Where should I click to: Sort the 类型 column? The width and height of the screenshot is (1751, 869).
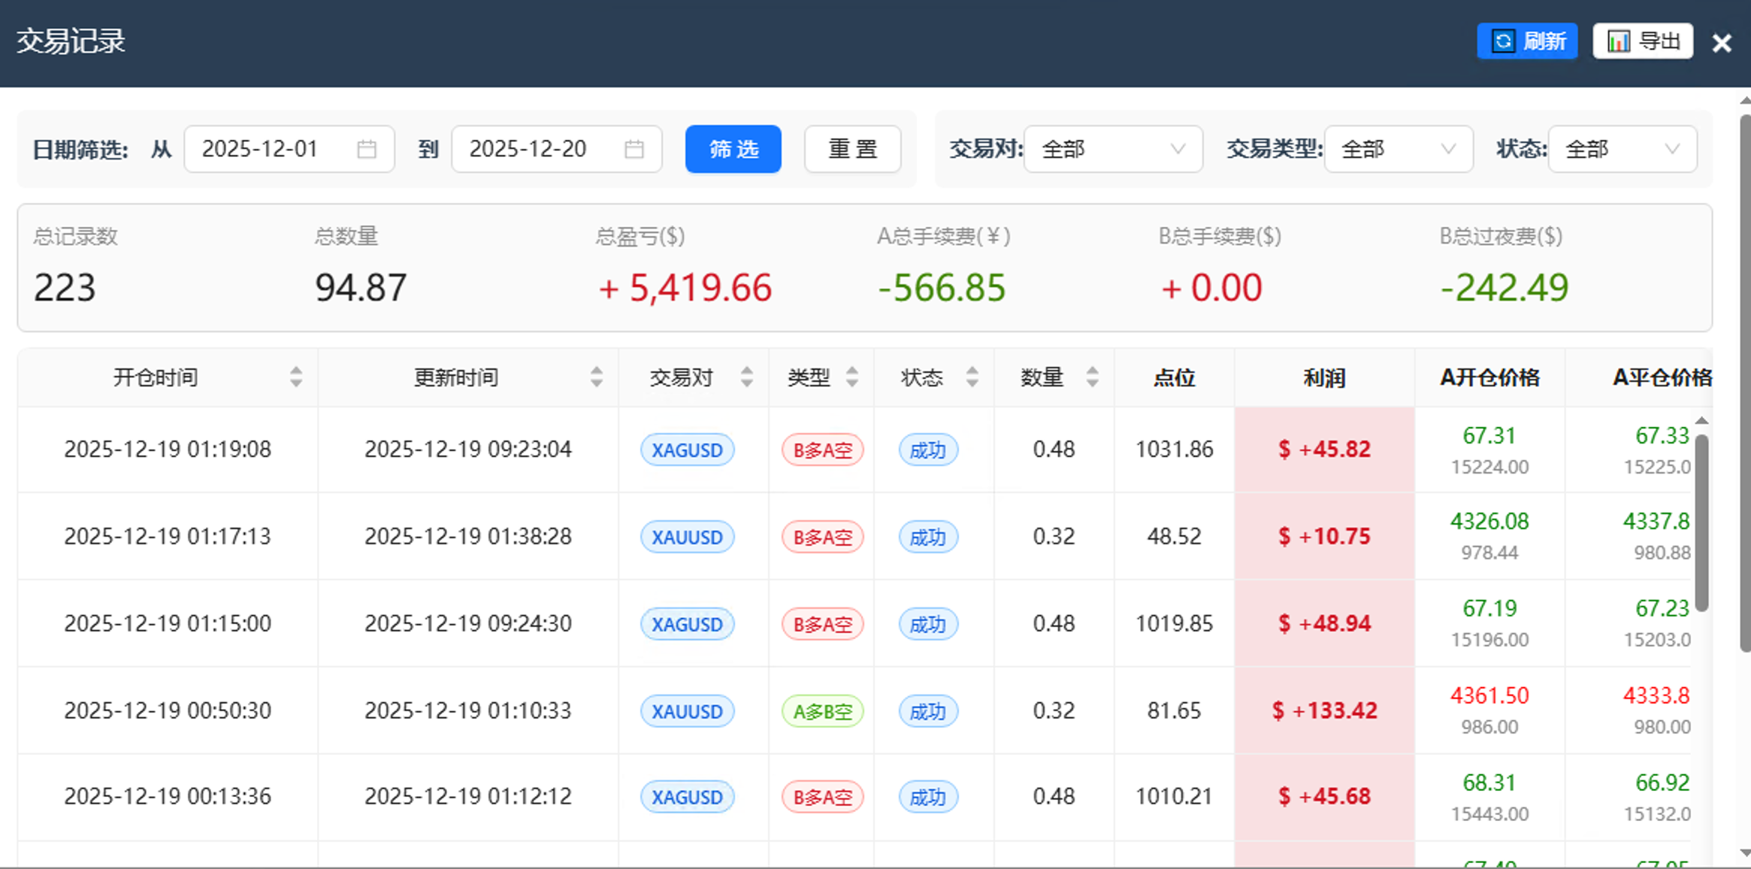(x=852, y=377)
